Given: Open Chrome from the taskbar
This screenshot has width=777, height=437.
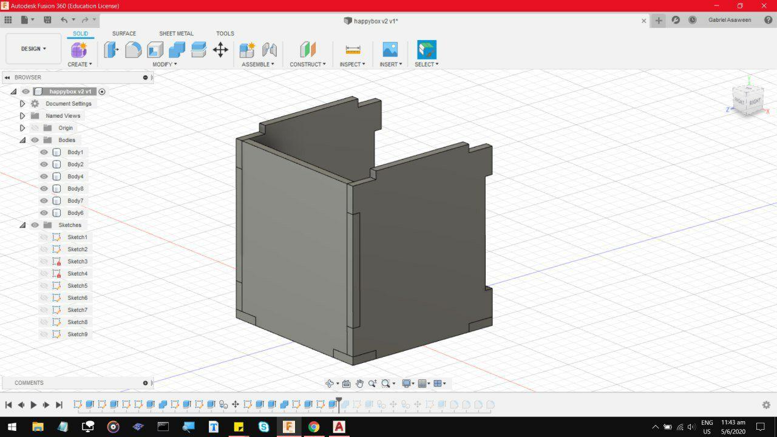Looking at the screenshot, I should coord(314,427).
